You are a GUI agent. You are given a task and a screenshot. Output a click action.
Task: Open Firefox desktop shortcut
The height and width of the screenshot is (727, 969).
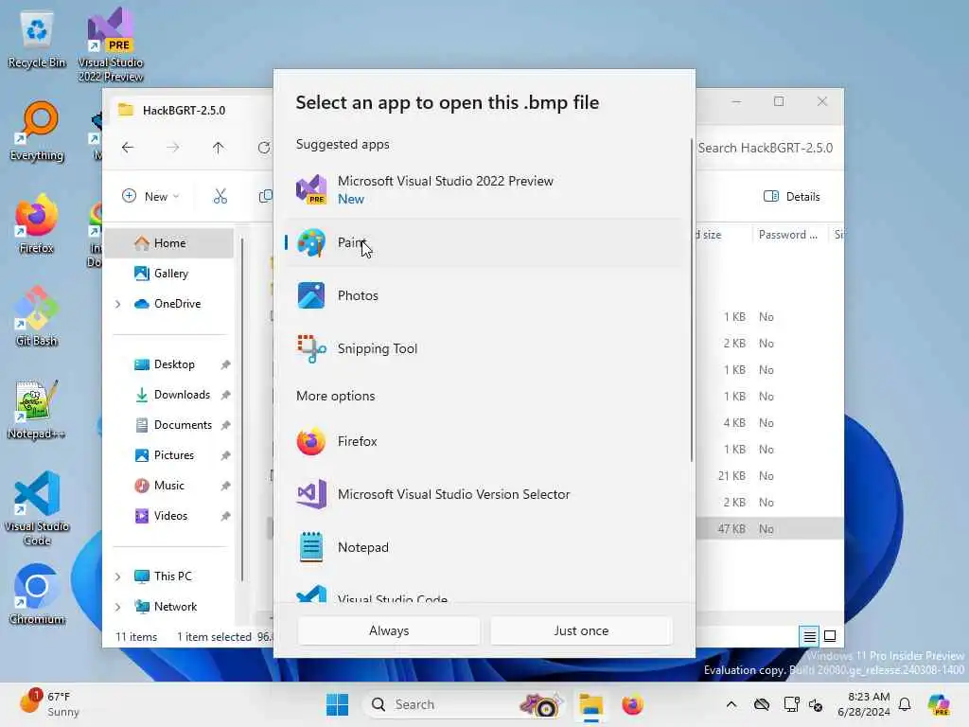pyautogui.click(x=37, y=223)
